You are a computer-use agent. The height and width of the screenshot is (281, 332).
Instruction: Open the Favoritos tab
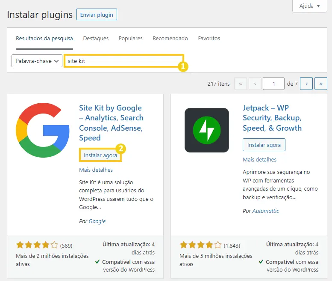tap(209, 39)
